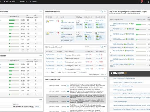150x112 pixels.
Task: Open the Settings menu
Action: (34, 2)
